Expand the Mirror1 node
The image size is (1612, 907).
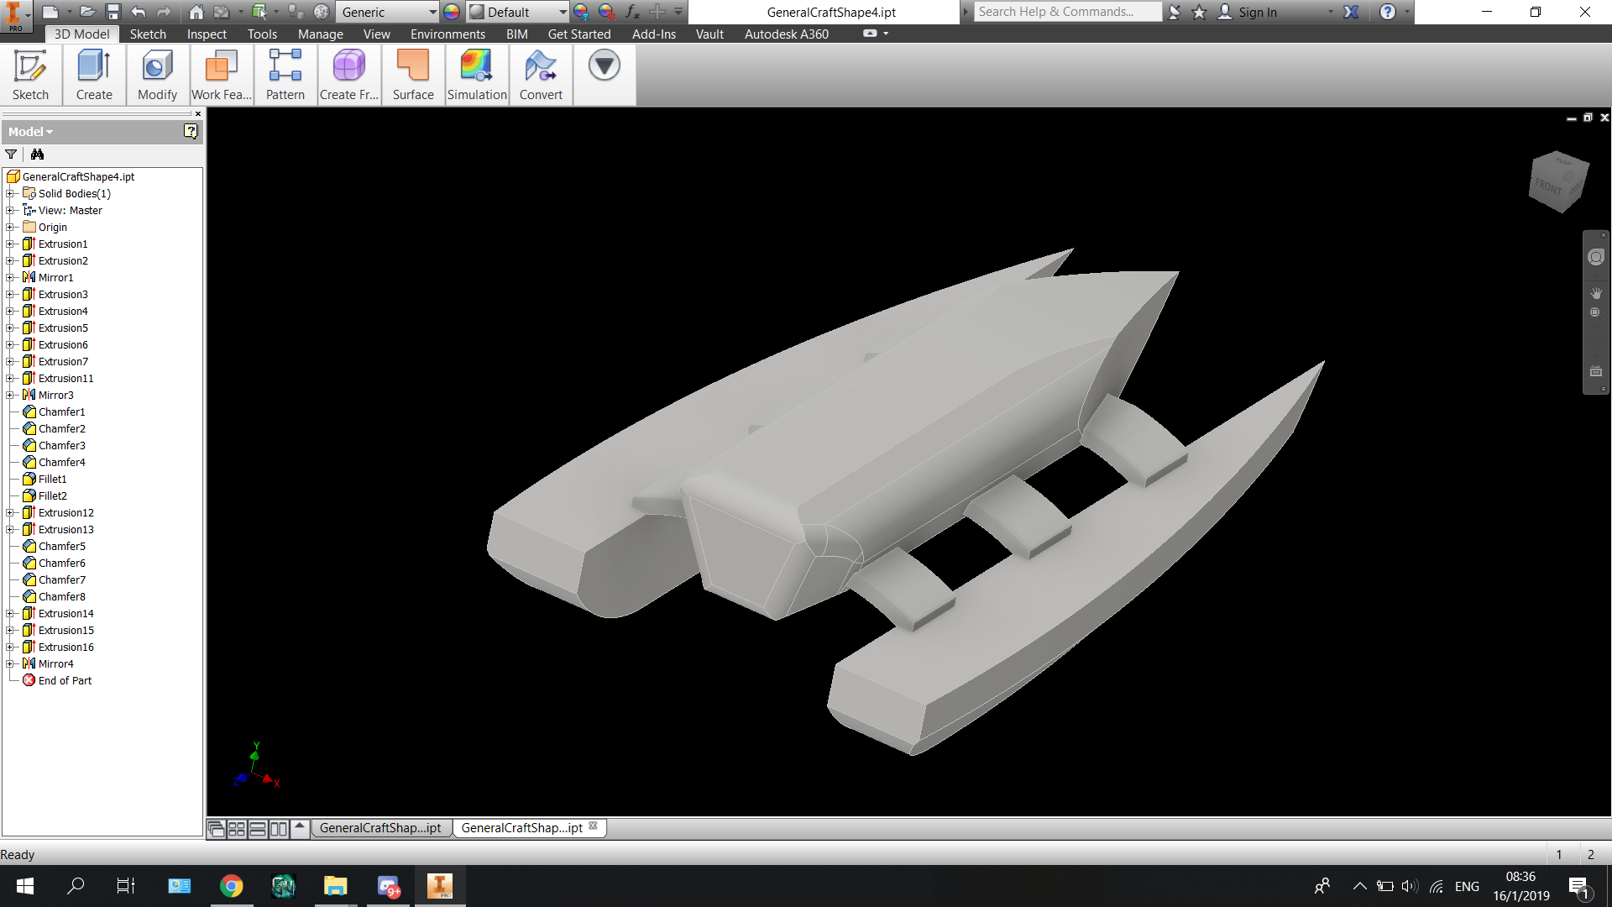pyautogui.click(x=10, y=277)
